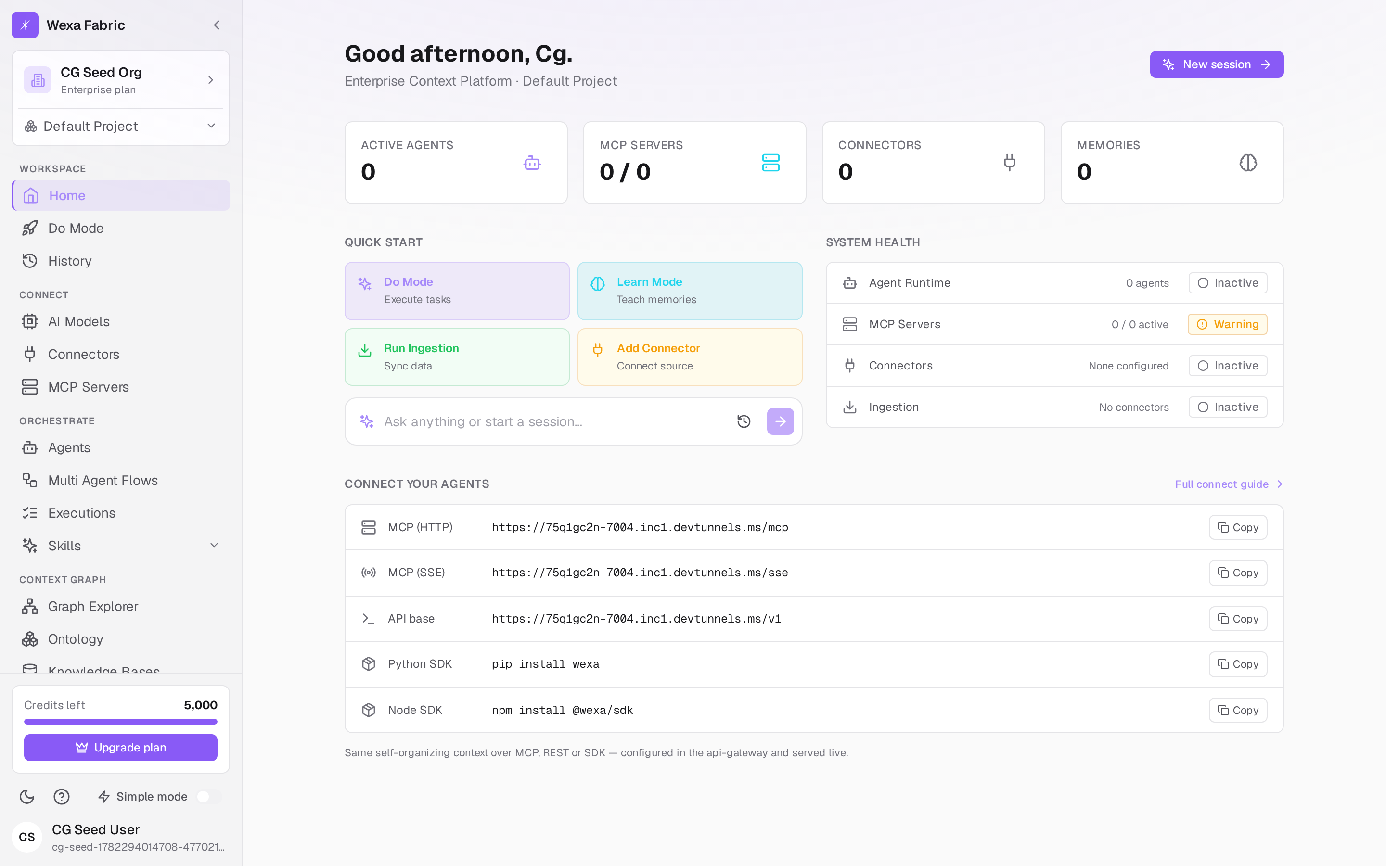Open MCP Servers in the sidebar

pyautogui.click(x=121, y=387)
